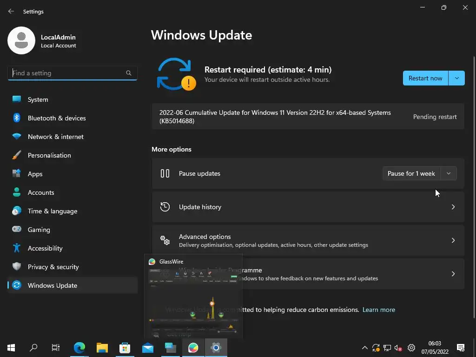Open Task View from the taskbar
The height and width of the screenshot is (357, 476).
pos(56,348)
